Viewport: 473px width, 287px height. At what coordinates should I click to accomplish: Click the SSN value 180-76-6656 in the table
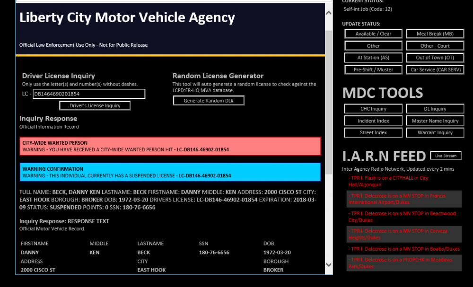(x=214, y=252)
